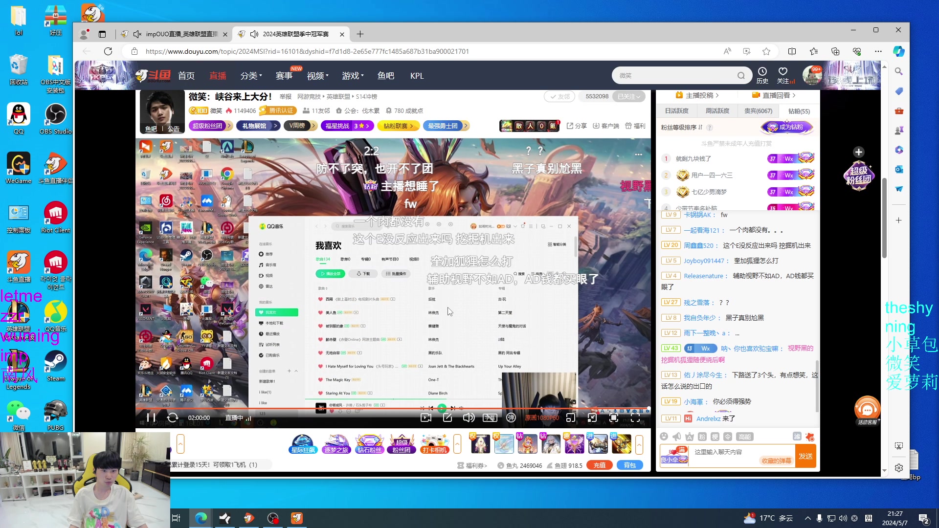Open 收藏的弹幕 saved danmaku
Image resolution: width=939 pixels, height=528 pixels.
point(776,461)
